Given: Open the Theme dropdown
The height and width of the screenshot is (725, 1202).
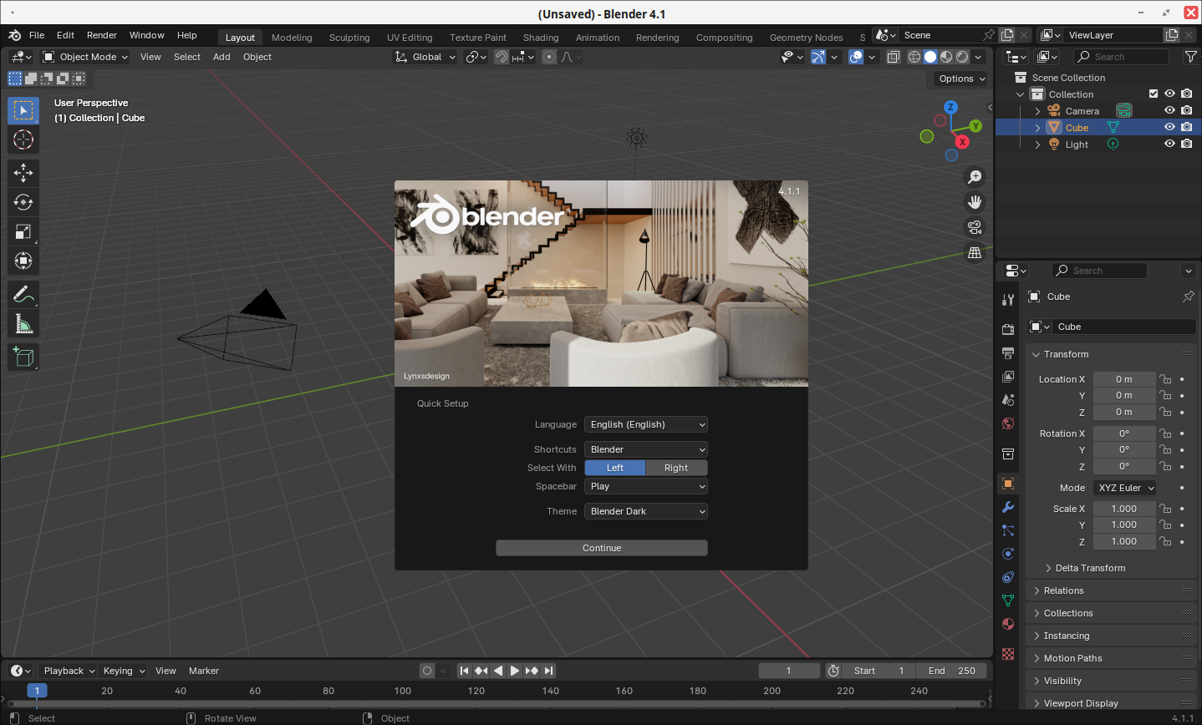Looking at the screenshot, I should tap(646, 511).
